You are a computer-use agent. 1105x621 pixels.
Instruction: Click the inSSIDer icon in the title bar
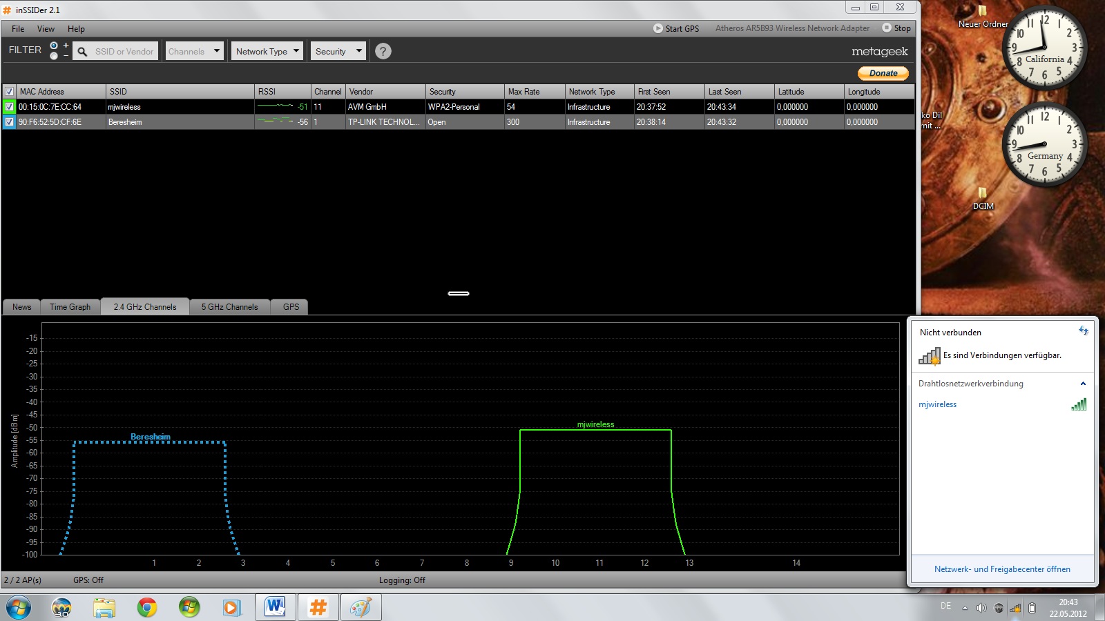click(x=8, y=10)
